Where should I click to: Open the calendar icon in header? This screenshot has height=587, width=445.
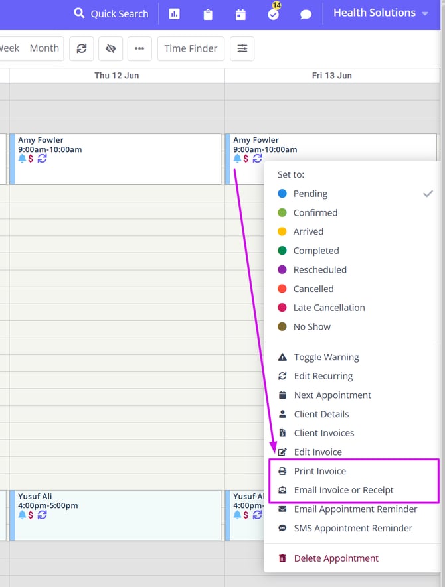tap(240, 14)
